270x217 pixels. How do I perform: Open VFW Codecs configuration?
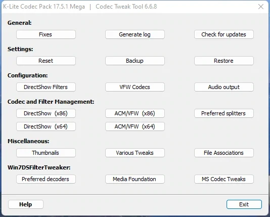pos(135,87)
